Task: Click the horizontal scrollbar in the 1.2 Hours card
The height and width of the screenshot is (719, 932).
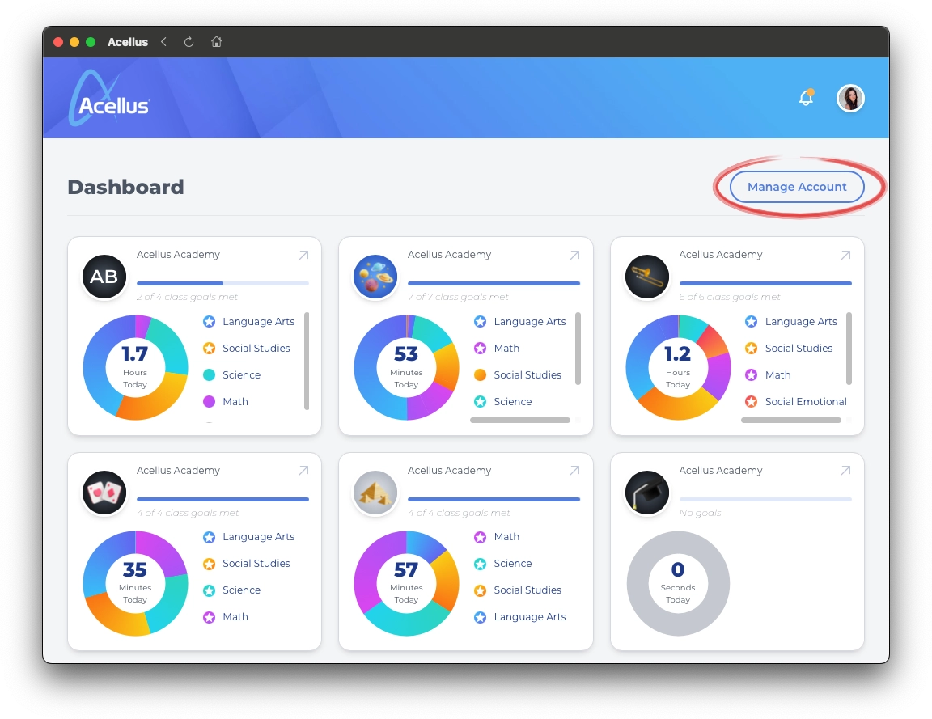Action: (x=791, y=420)
